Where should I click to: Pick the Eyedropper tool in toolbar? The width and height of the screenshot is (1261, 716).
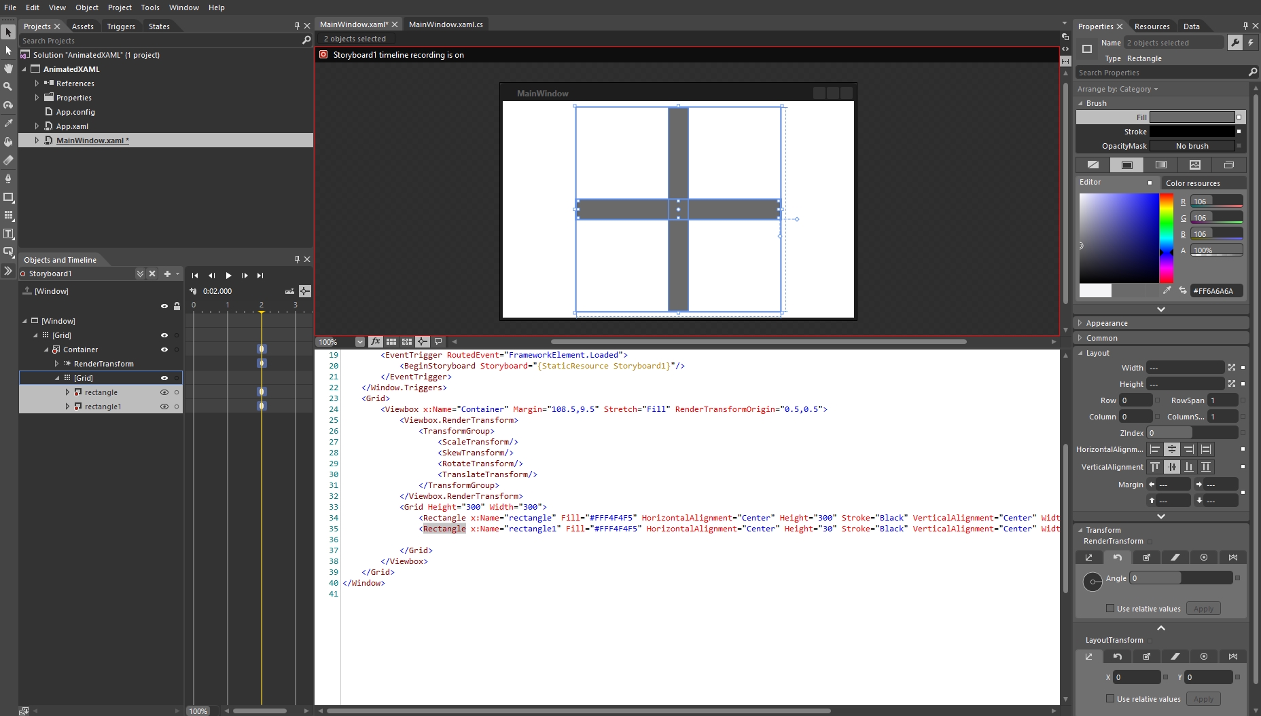pyautogui.click(x=8, y=124)
